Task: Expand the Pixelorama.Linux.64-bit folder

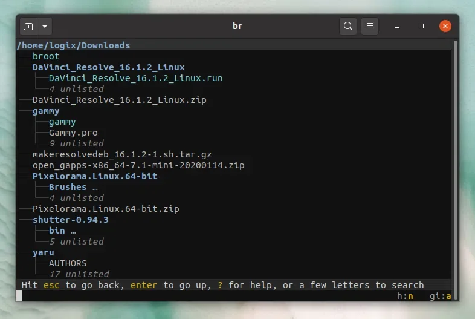Action: click(x=95, y=176)
